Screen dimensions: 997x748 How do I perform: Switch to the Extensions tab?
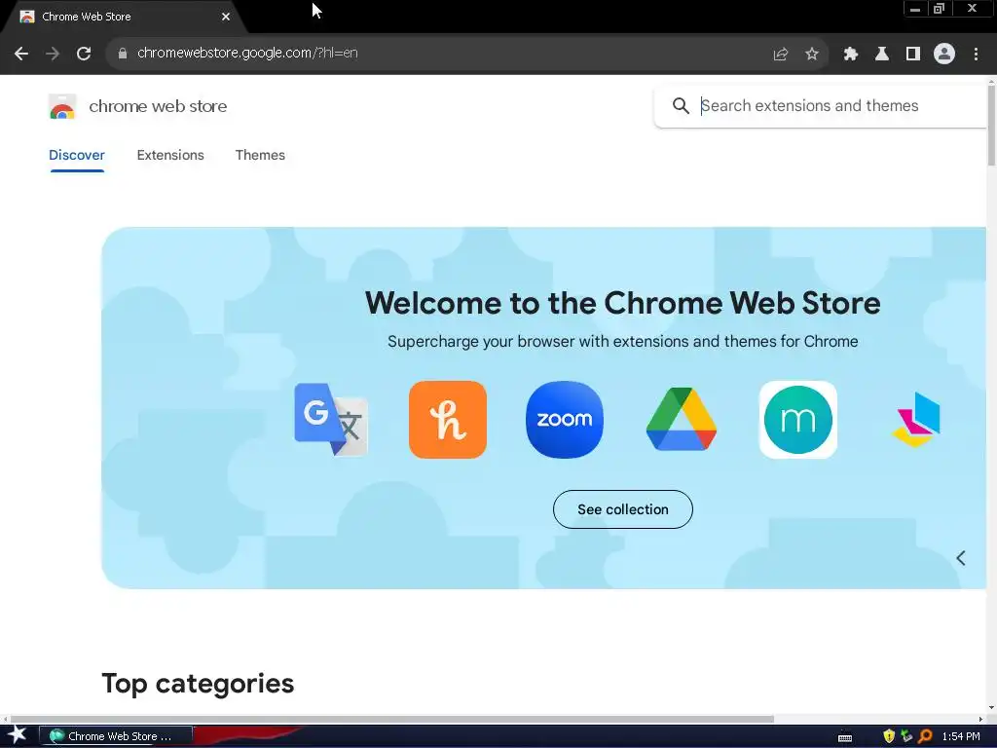pyautogui.click(x=170, y=155)
